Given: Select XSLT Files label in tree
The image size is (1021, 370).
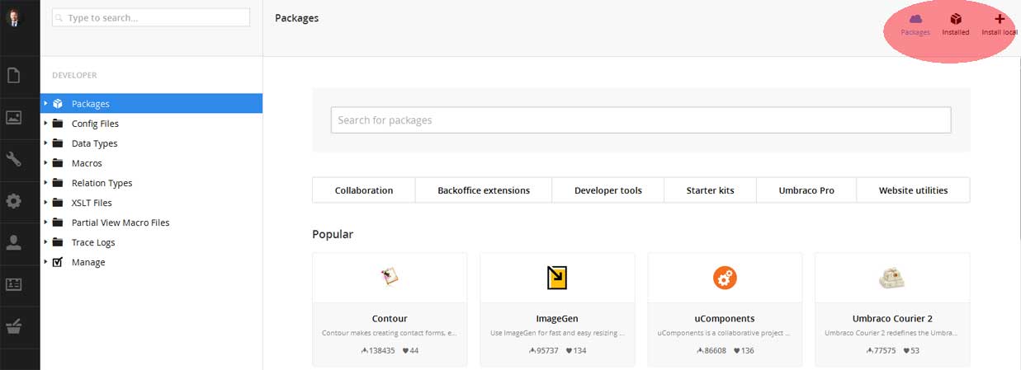Looking at the screenshot, I should (x=92, y=203).
